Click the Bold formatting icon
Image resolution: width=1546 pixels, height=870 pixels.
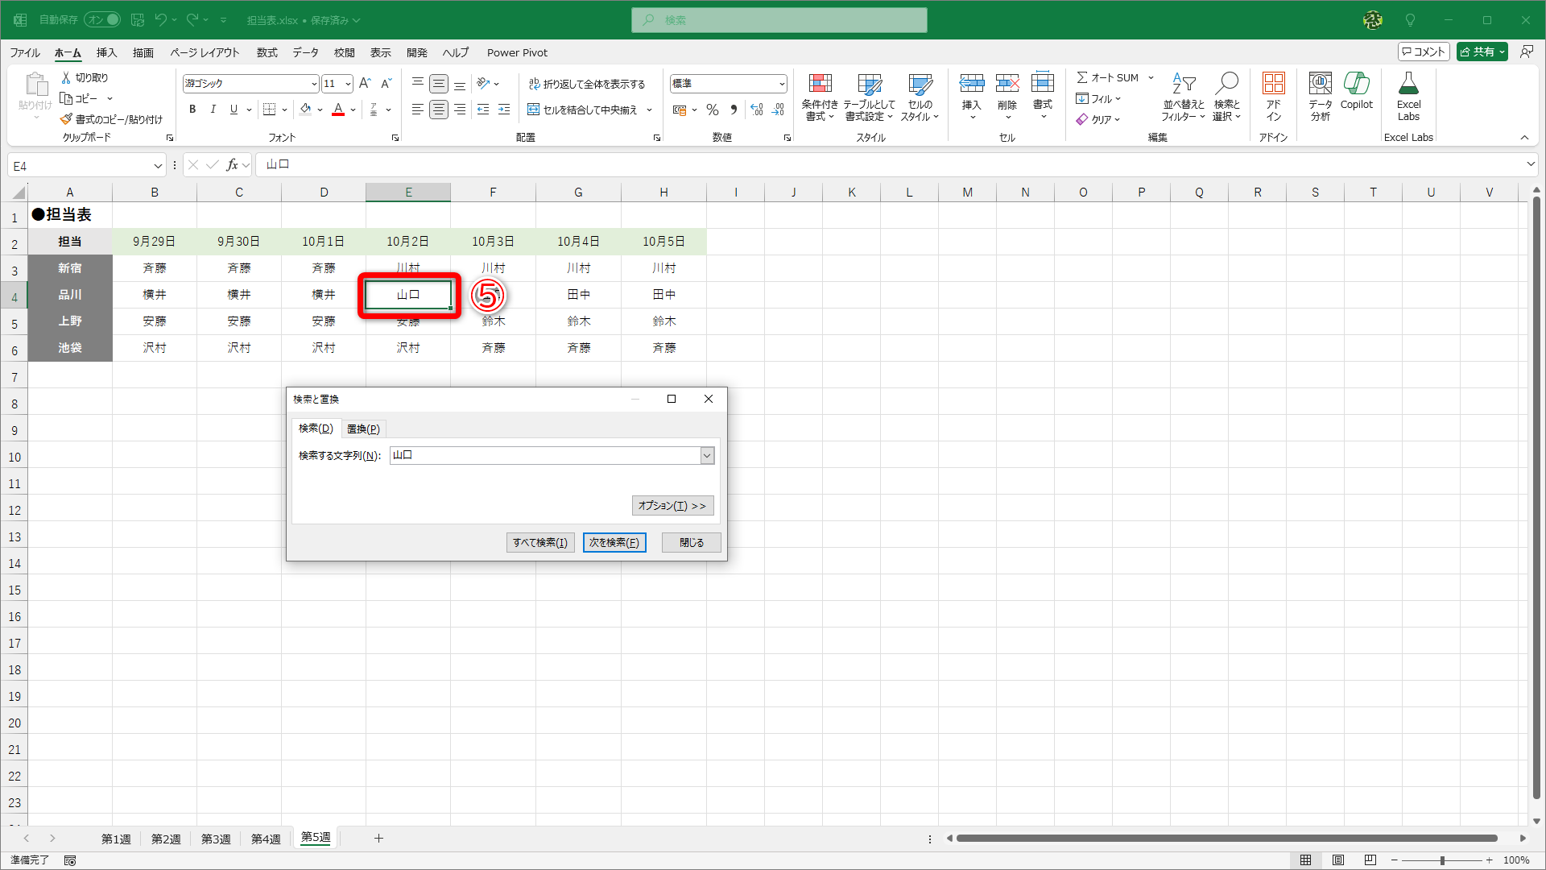[x=192, y=110]
